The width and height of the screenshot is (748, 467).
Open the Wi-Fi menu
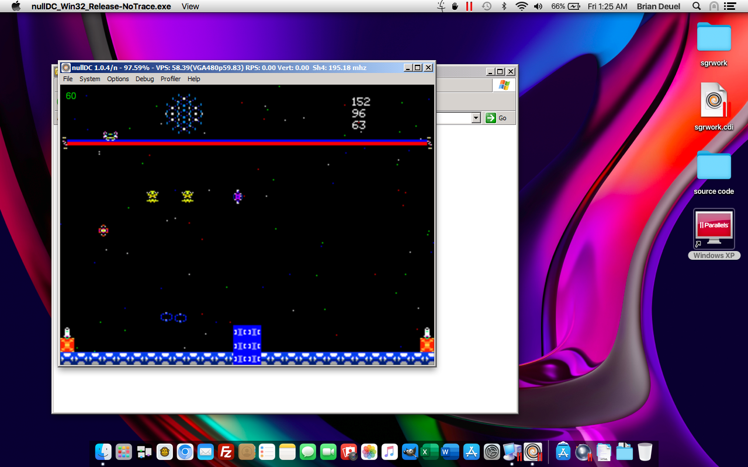coord(521,6)
